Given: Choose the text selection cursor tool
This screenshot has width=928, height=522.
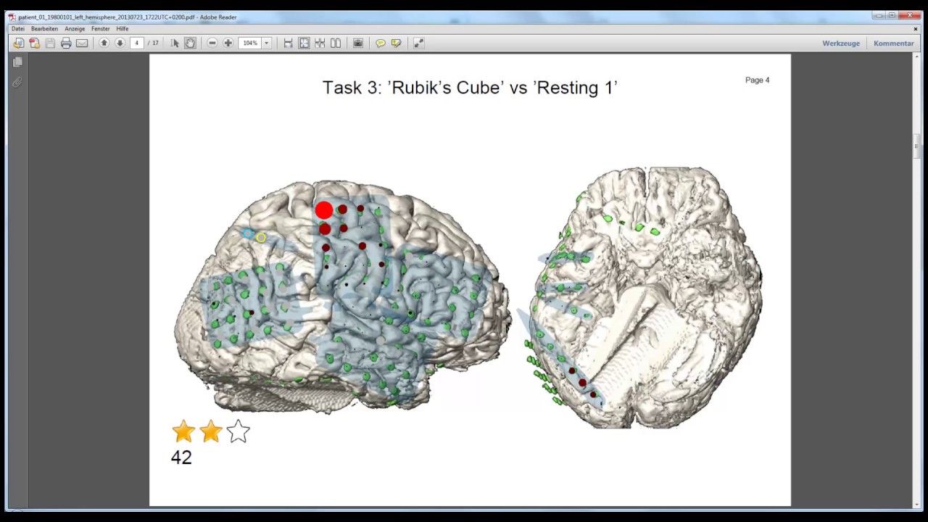Looking at the screenshot, I should [175, 43].
